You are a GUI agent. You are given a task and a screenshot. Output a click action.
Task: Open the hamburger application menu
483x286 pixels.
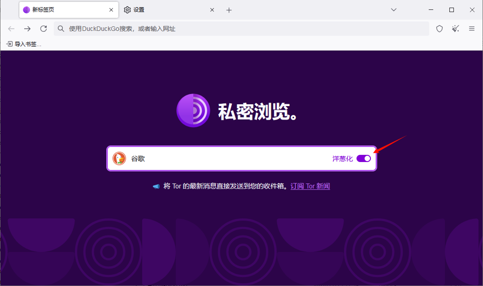[472, 29]
